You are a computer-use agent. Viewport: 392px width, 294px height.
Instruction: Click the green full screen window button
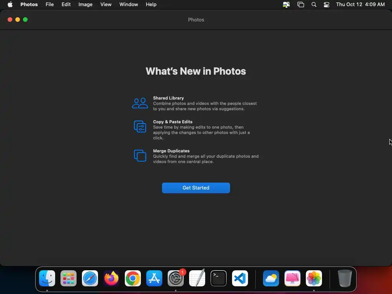point(25,20)
